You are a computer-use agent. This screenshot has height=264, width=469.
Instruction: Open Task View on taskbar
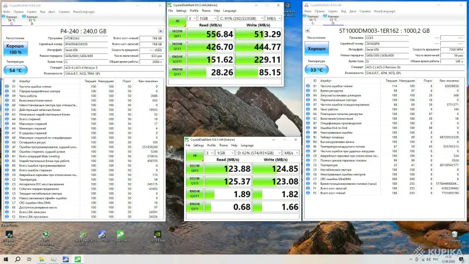29,259
